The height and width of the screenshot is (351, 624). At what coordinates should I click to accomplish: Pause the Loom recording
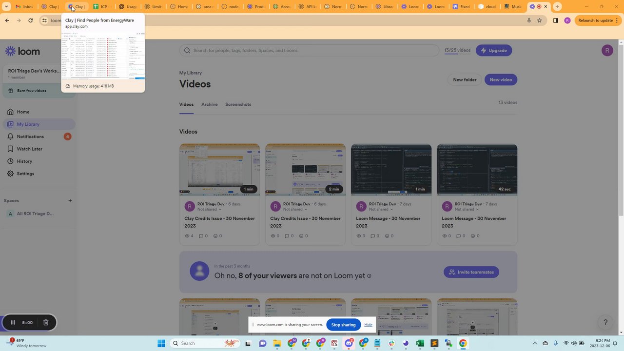pyautogui.click(x=13, y=322)
